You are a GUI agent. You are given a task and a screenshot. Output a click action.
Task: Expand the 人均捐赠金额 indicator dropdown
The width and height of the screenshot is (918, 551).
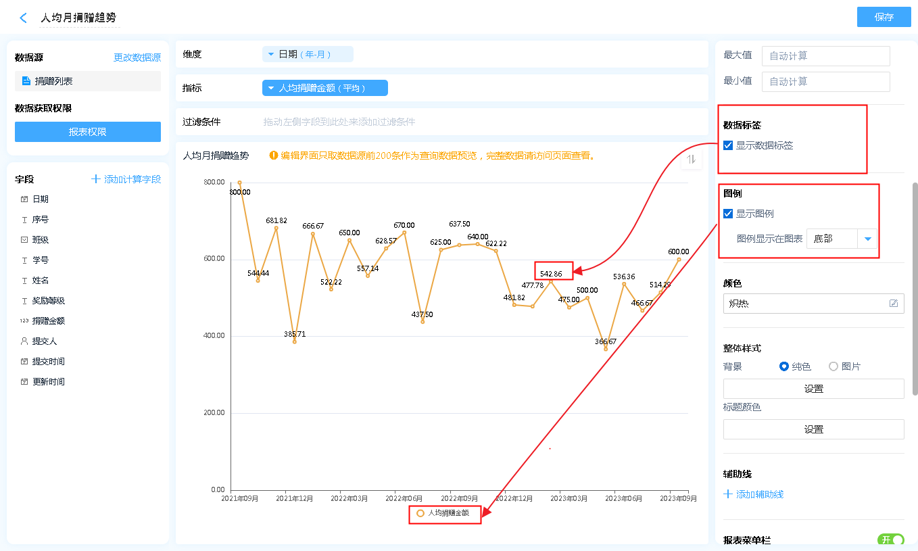(271, 88)
